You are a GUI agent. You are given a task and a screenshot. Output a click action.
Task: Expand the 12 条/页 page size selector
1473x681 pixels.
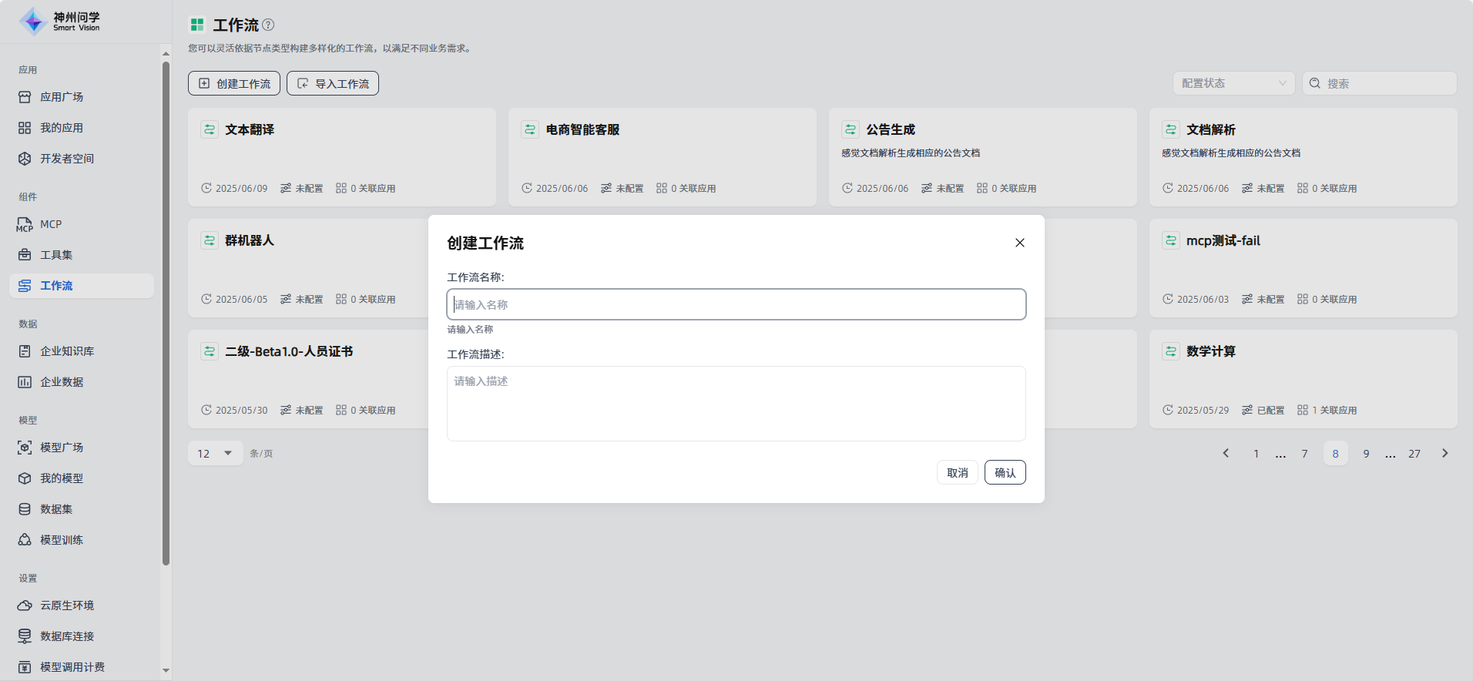[215, 453]
